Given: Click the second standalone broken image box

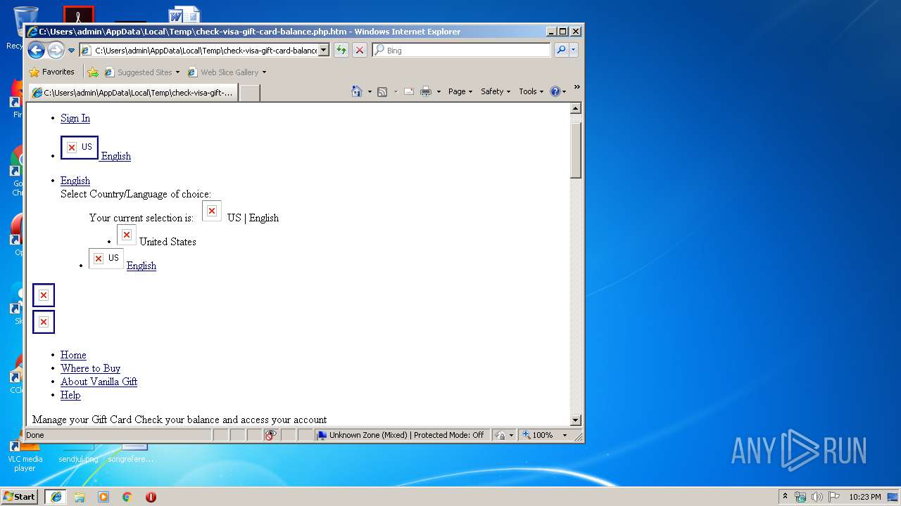Looking at the screenshot, I should [44, 322].
